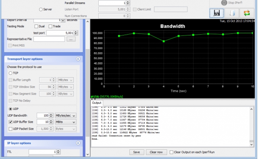Click the test port spinner arrows
Viewport: 258px width, 159px height.
point(76,33)
